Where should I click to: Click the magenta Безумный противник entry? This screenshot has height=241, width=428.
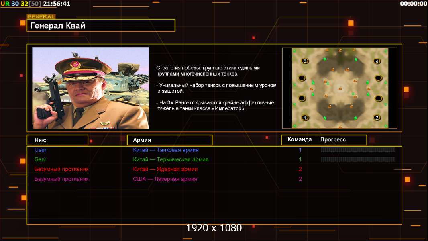point(61,179)
